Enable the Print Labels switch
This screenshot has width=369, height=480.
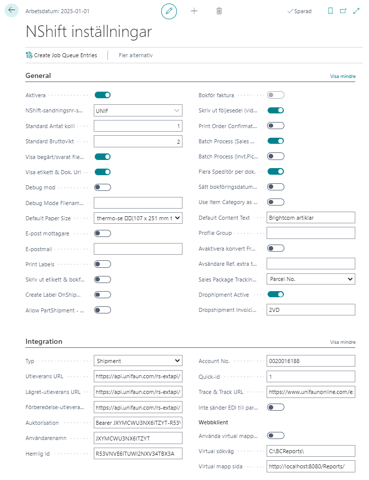102,264
